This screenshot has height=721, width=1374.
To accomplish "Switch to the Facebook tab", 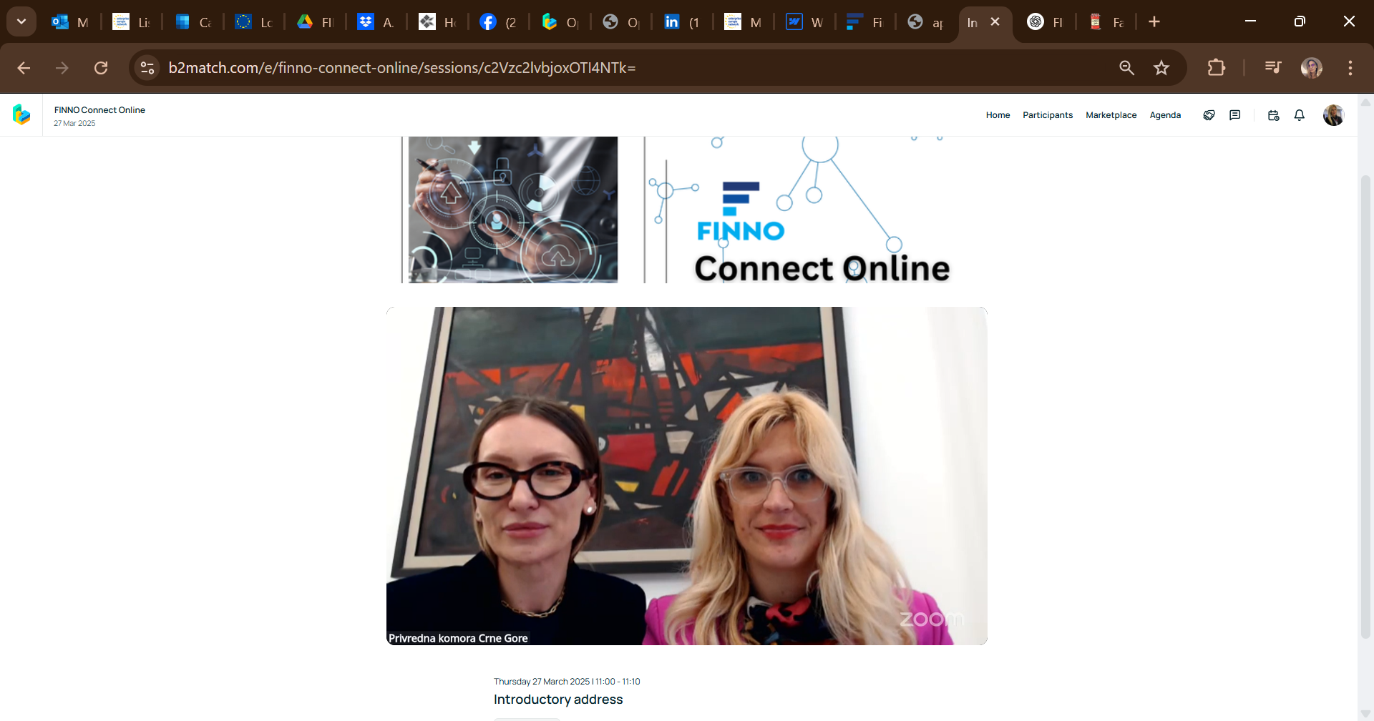I will pos(499,22).
